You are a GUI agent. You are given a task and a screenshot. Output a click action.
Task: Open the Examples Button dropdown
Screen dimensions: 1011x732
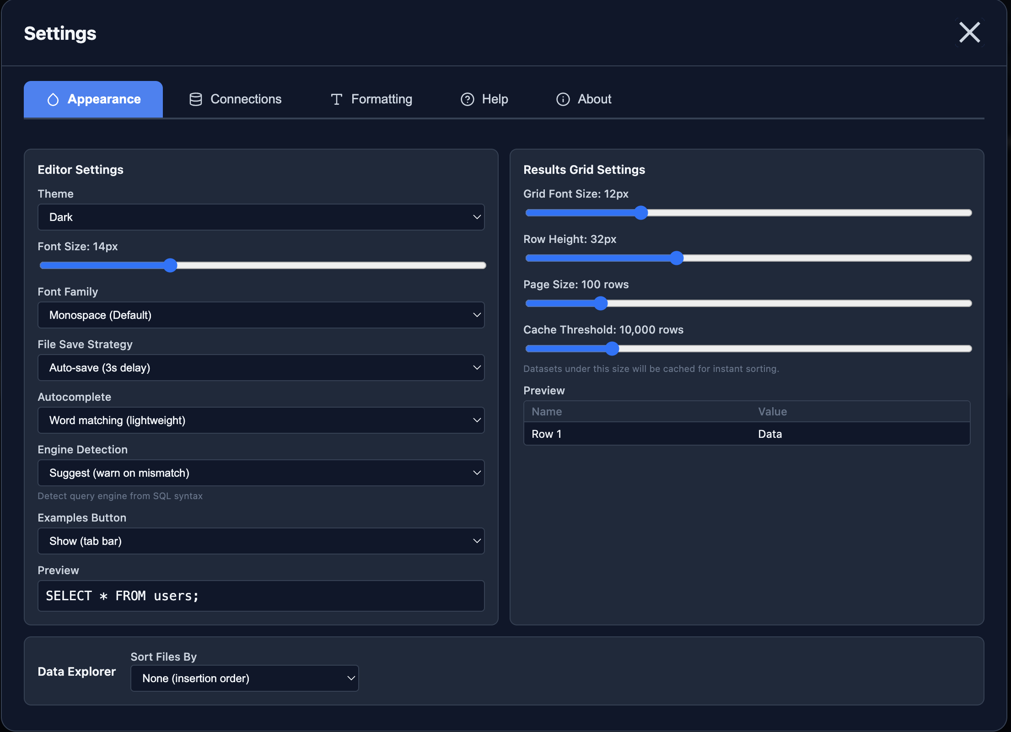[261, 541]
